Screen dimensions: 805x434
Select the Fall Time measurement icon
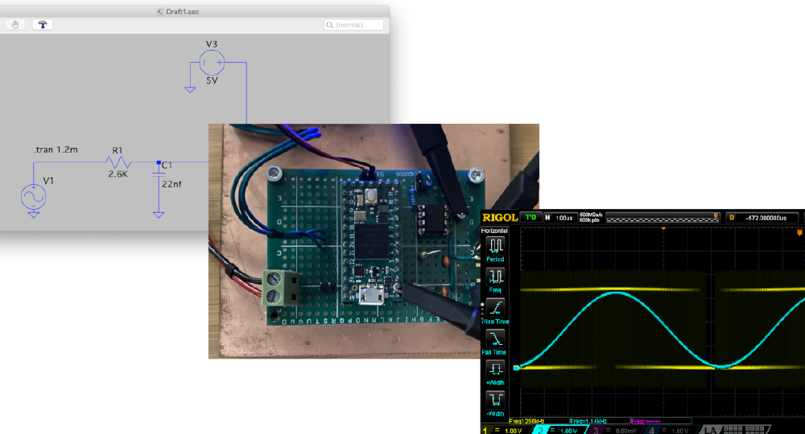(496, 338)
